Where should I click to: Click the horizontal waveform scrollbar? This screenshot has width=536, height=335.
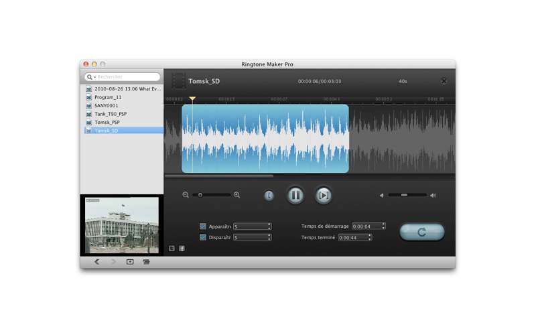point(219,176)
